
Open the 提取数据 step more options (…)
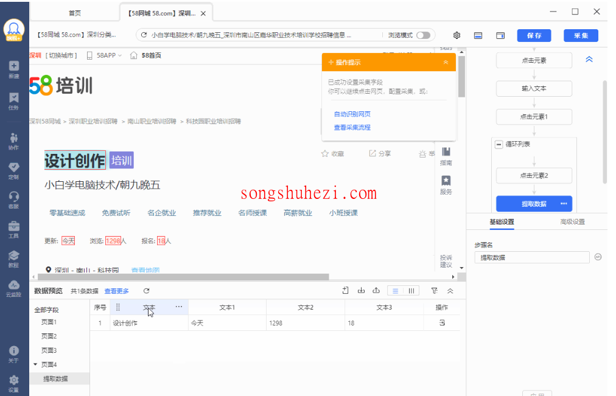(564, 204)
